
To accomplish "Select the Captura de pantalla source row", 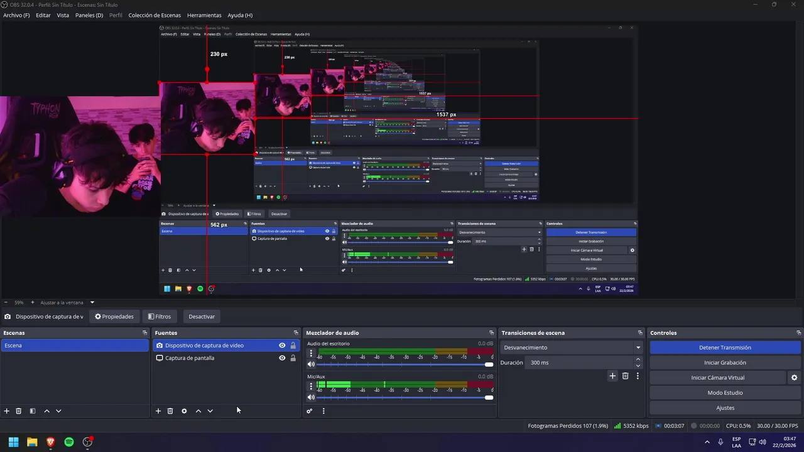I will pos(226,358).
